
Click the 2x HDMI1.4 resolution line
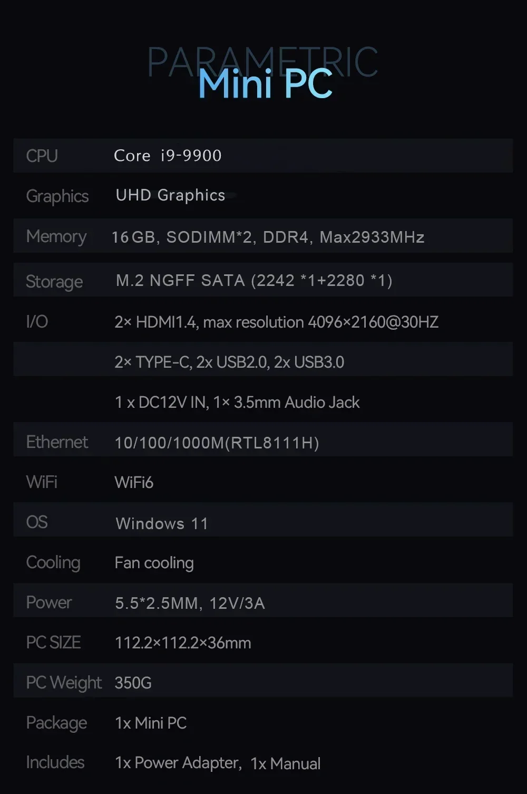click(x=276, y=322)
